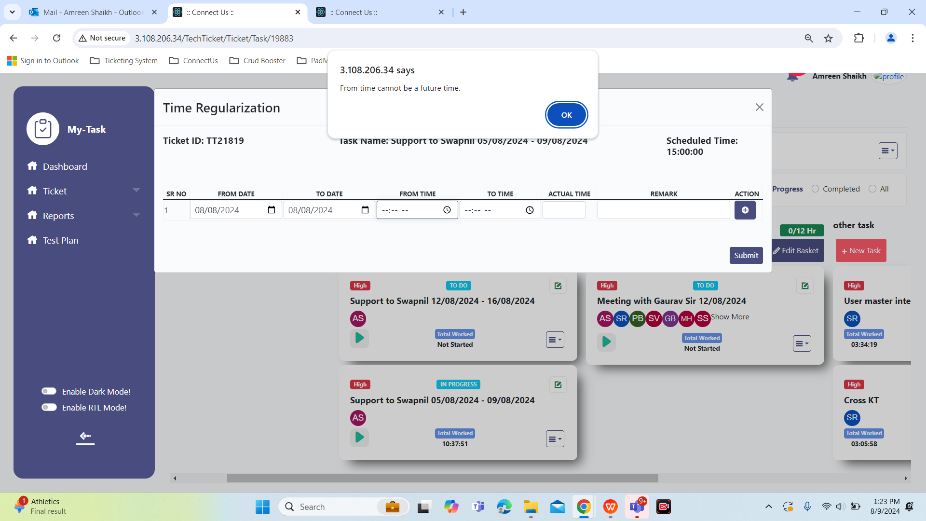Click the Actual Time input field

click(x=564, y=210)
